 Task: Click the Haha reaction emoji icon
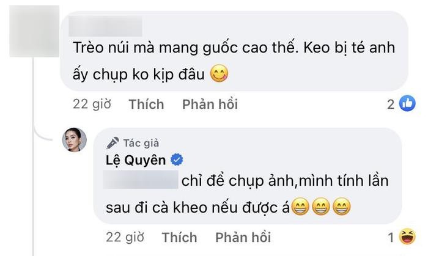tap(407, 238)
